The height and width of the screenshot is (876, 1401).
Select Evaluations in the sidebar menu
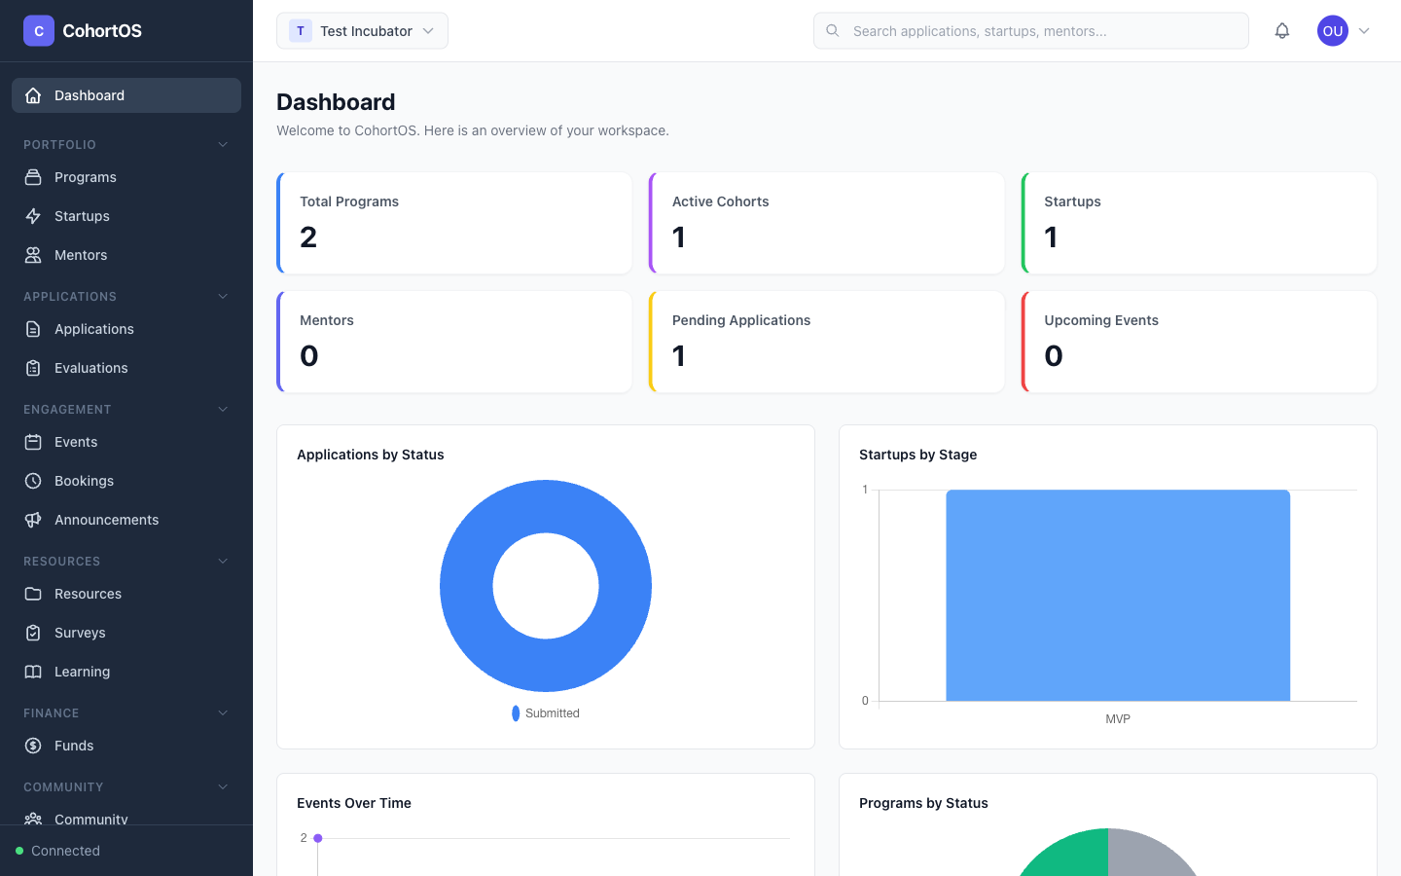90,368
